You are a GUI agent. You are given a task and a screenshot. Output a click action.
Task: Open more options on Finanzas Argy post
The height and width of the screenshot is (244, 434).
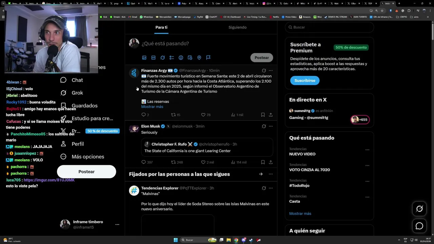coord(271,70)
